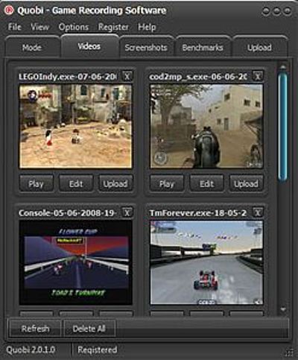This screenshot has height=360, width=298.
Task: Go to the Upload tab
Action: pos(259,48)
